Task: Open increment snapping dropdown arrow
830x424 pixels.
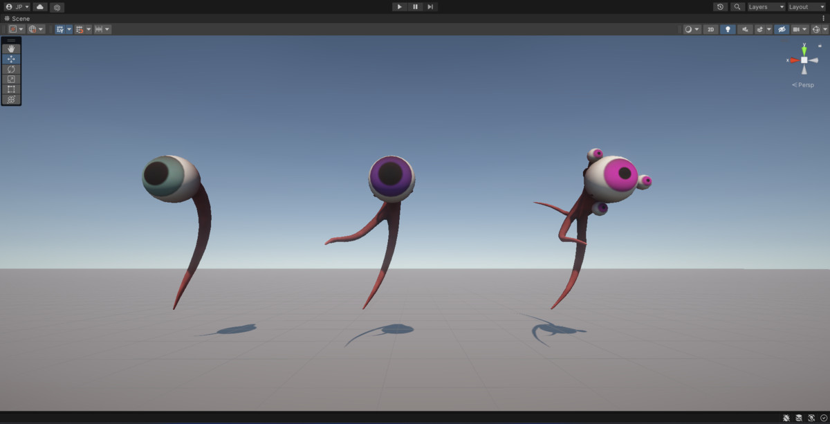Action: tap(107, 30)
